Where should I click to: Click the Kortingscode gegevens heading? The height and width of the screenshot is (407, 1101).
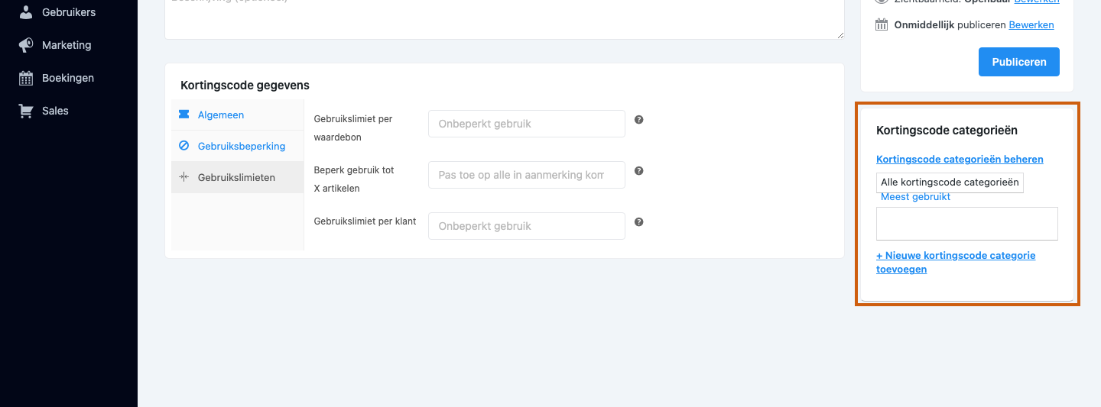click(245, 86)
